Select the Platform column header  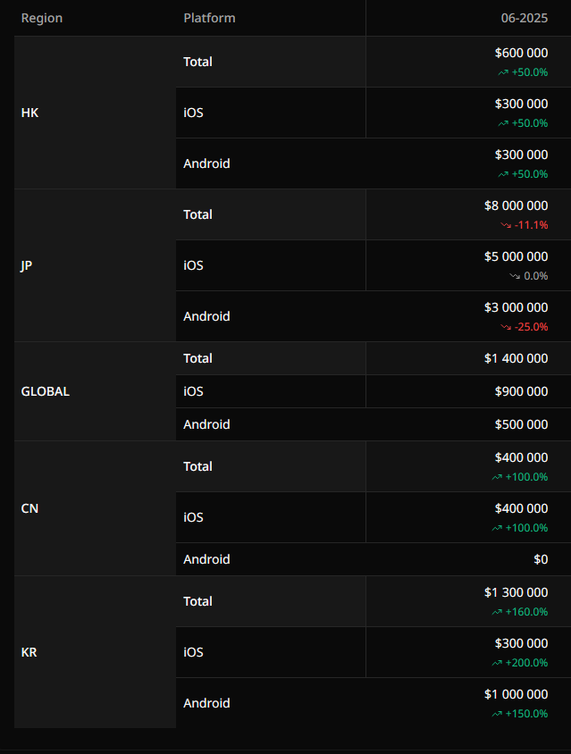coord(209,18)
